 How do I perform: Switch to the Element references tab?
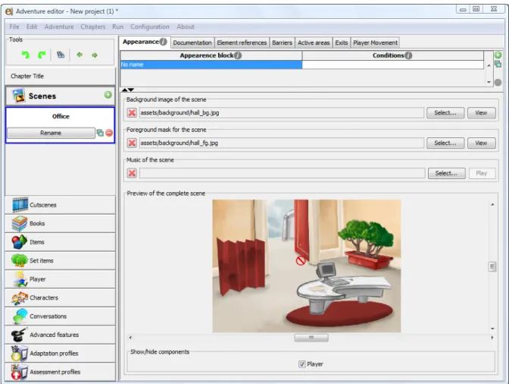point(242,42)
